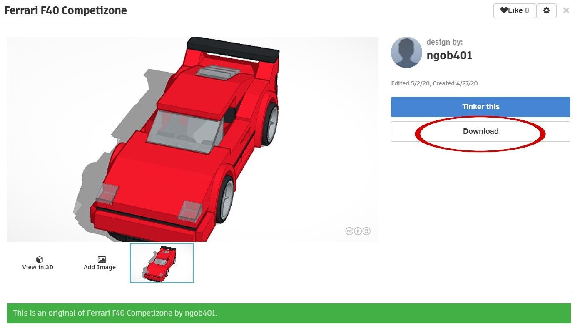
Task: Close the design page with the X
Action: coord(566,10)
